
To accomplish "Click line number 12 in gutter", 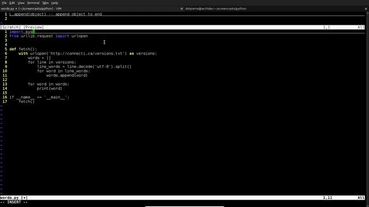I will (5, 80).
